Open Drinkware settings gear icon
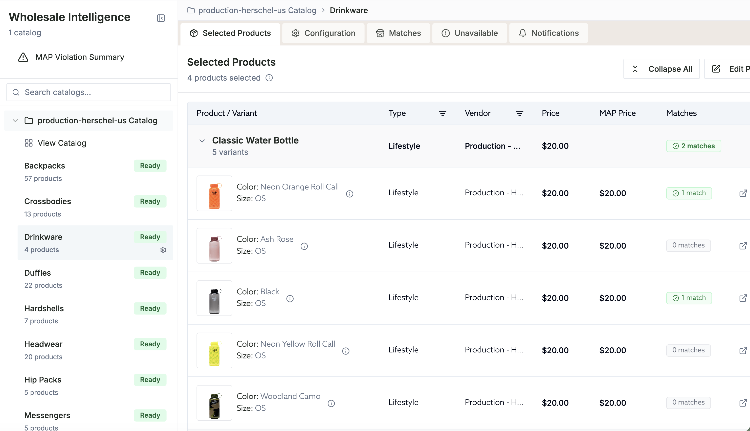This screenshot has width=750, height=431. point(163,250)
